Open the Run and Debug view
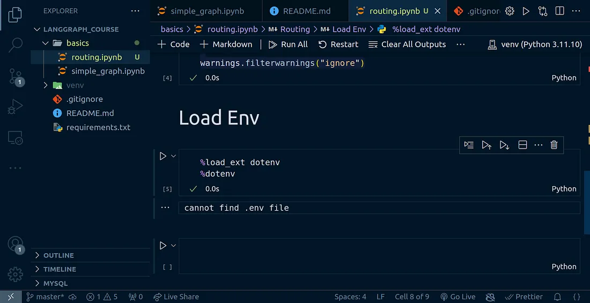Image resolution: width=590 pixels, height=303 pixels. tap(16, 107)
